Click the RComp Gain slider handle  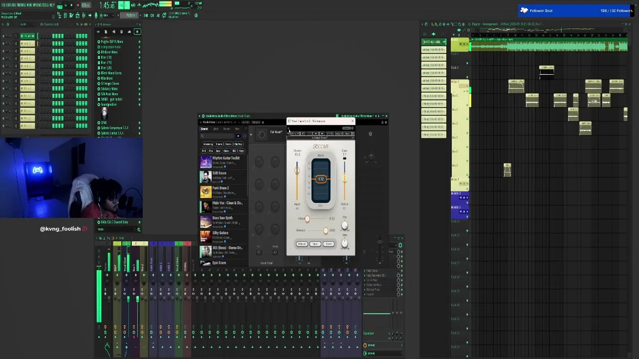(344, 178)
